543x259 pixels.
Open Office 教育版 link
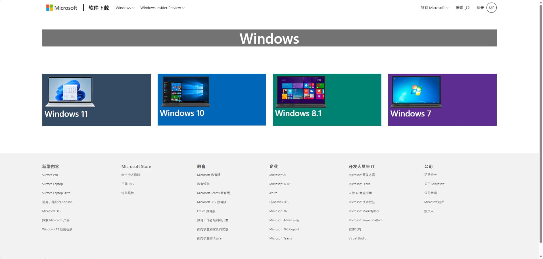tap(206, 211)
